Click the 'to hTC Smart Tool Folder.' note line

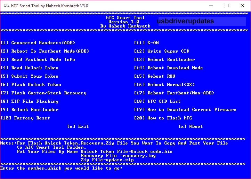pos(51,147)
